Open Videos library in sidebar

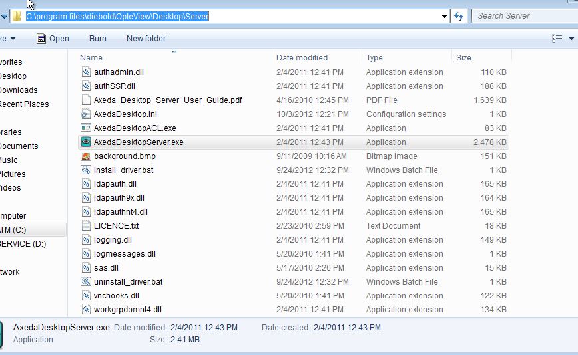click(x=11, y=188)
